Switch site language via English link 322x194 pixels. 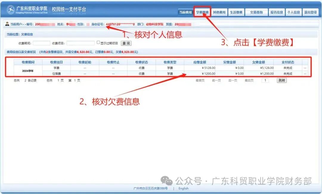click(183, 188)
